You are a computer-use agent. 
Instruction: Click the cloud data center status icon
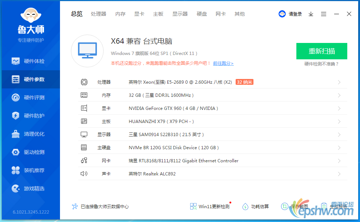[x=75, y=206]
